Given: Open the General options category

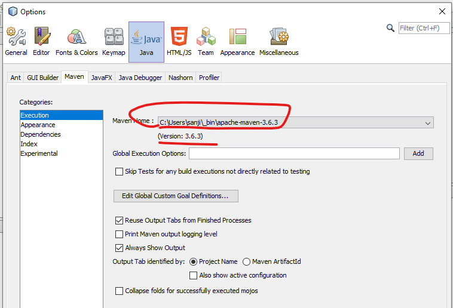Looking at the screenshot, I should [16, 41].
